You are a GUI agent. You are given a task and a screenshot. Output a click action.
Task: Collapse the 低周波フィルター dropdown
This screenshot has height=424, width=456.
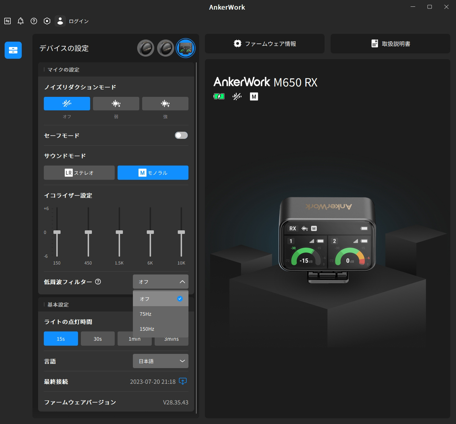coord(161,282)
